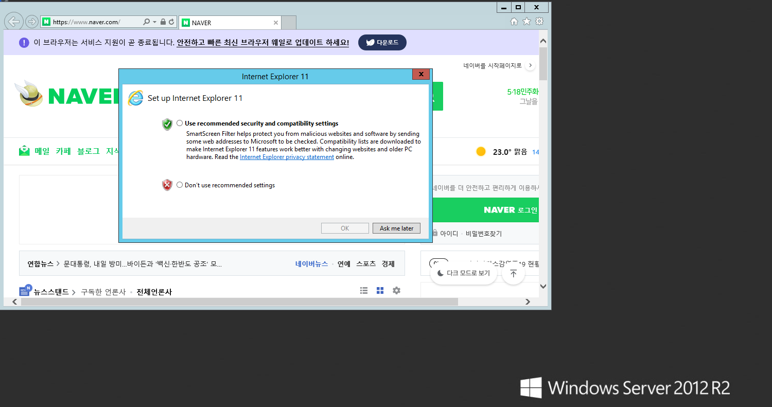Open the 카페 menu item
This screenshot has width=772, height=407.
click(63, 151)
